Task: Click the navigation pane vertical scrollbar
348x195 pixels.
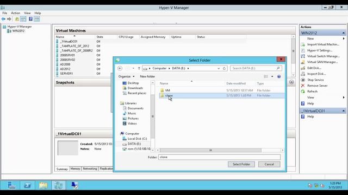Action: coord(153,116)
